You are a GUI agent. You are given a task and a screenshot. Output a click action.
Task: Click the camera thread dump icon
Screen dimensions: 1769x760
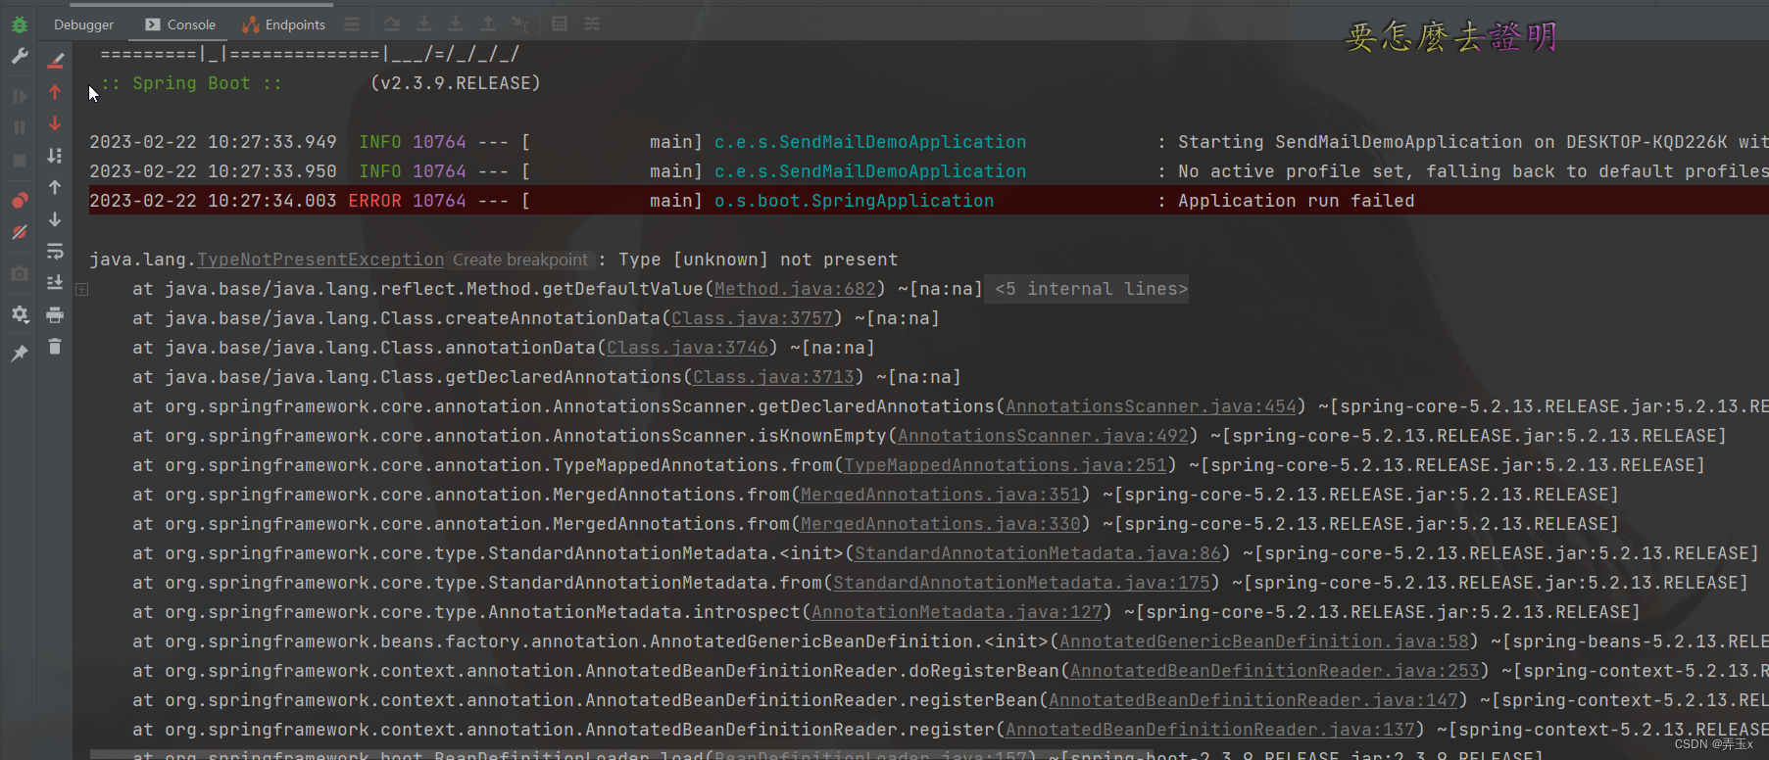(x=19, y=274)
